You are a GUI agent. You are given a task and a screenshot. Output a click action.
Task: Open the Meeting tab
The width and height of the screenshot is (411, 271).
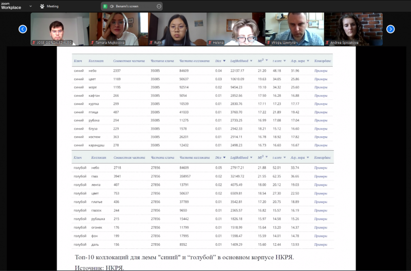click(x=50, y=6)
